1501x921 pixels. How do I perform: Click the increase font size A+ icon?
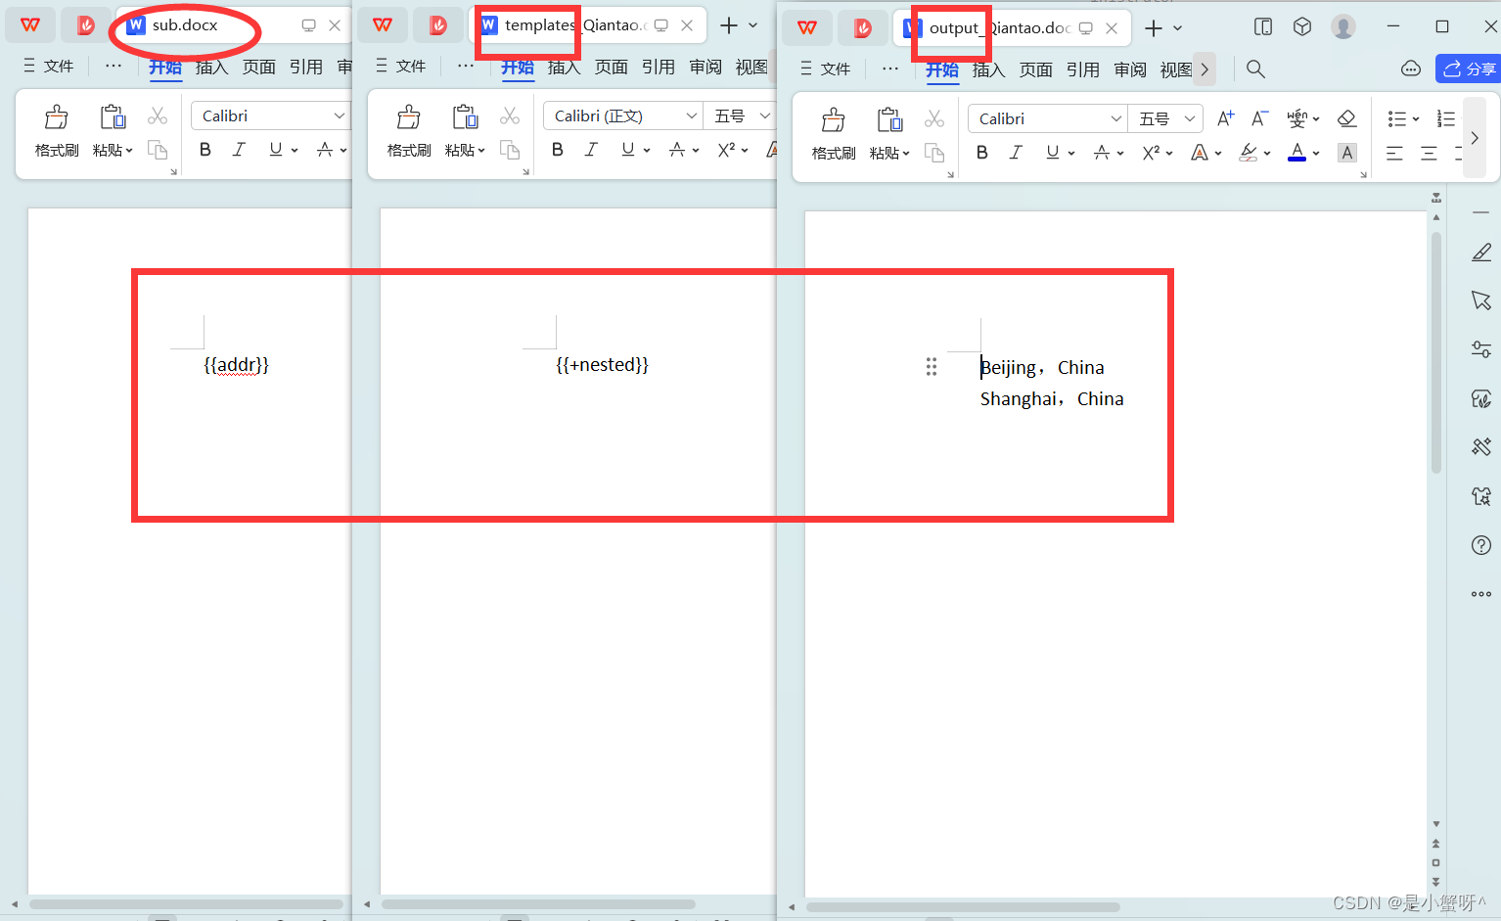tap(1224, 117)
